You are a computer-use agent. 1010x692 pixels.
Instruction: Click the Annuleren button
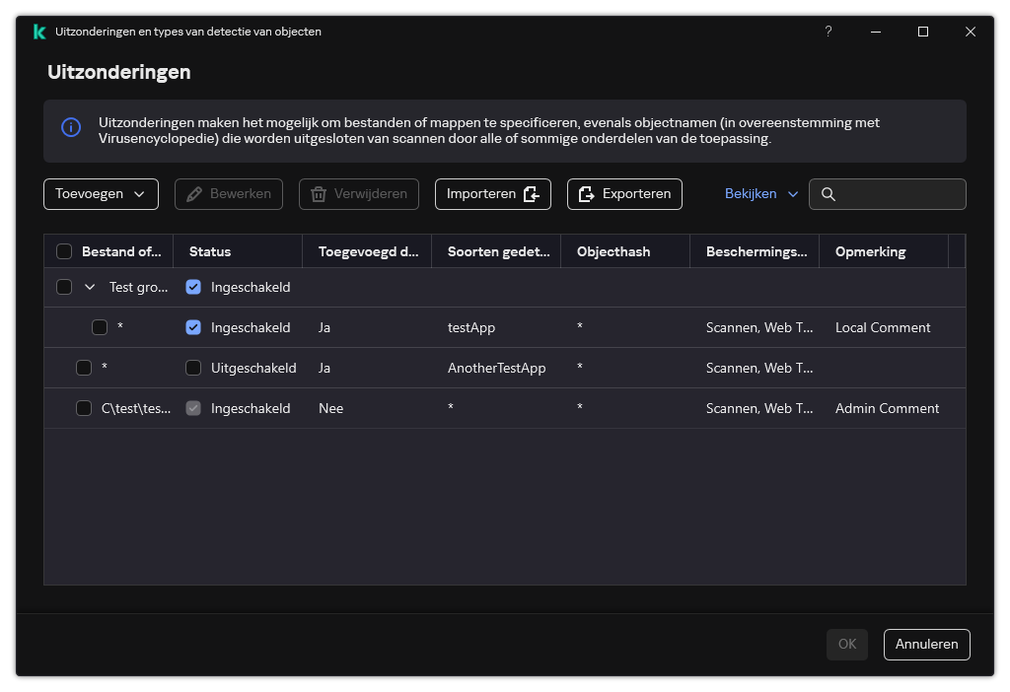[x=926, y=644]
